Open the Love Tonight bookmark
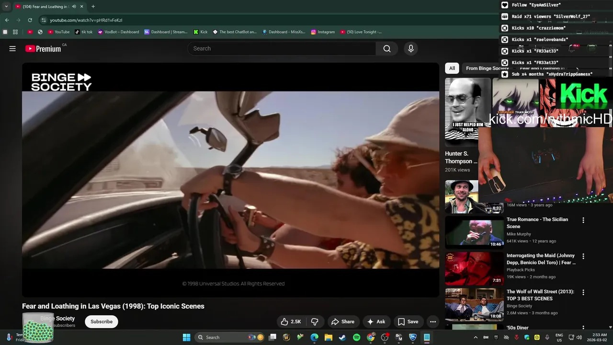The image size is (613, 345). point(361,32)
